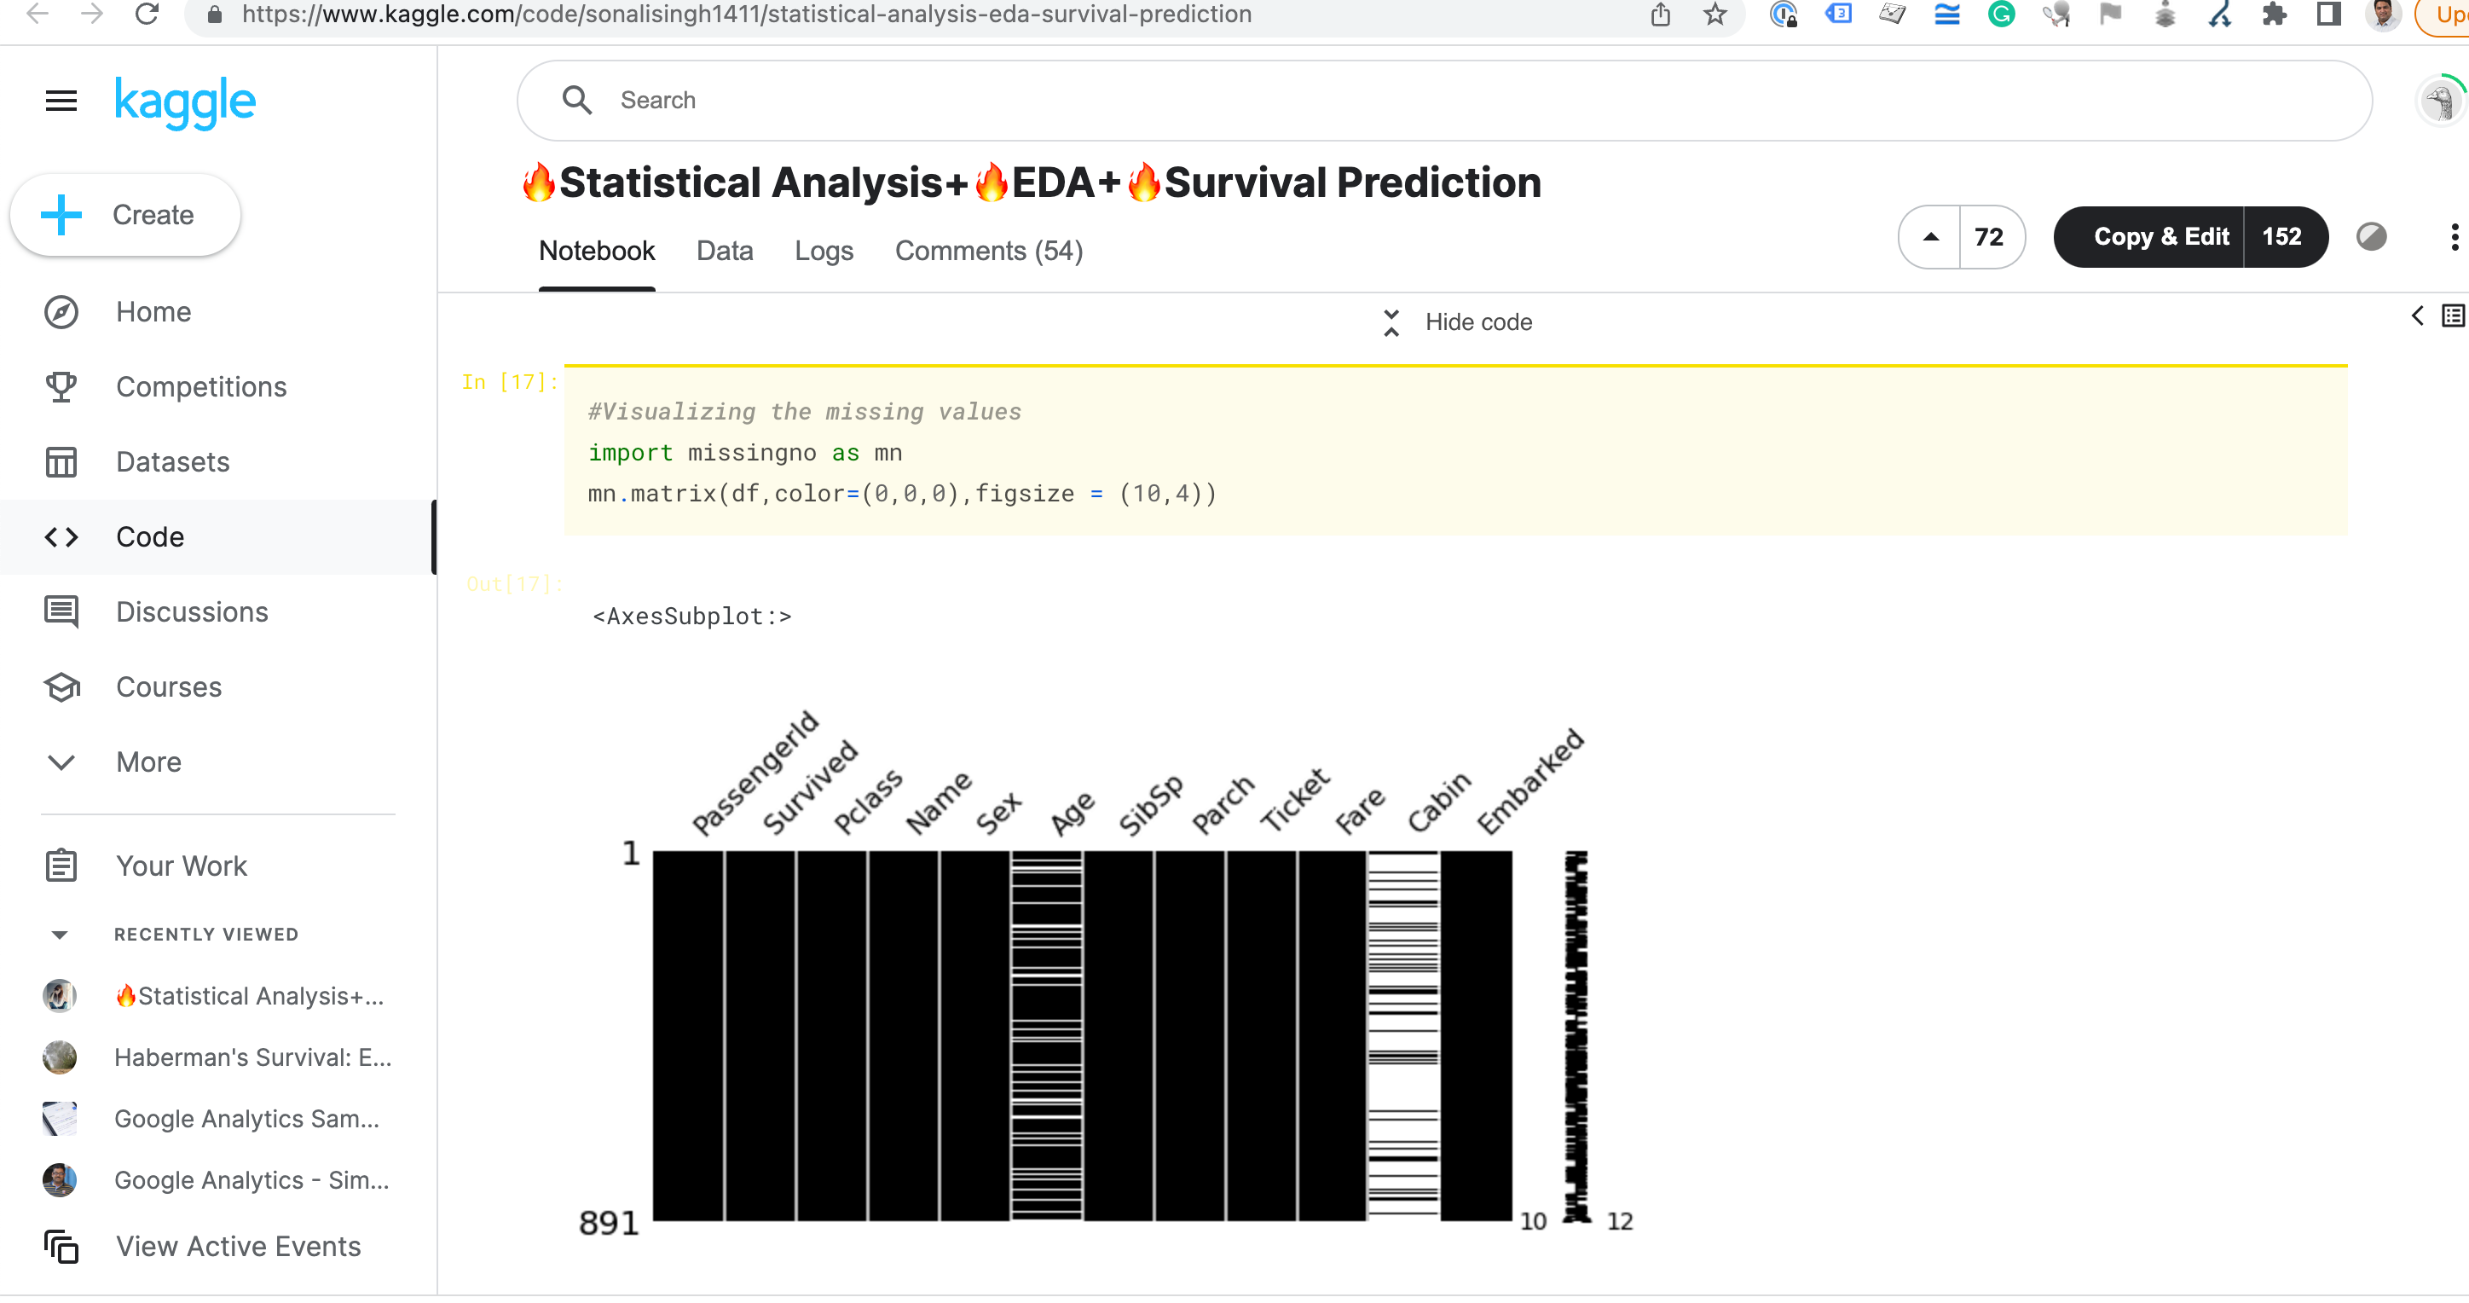The width and height of the screenshot is (2469, 1303).
Task: Open Discussions from the sidebar
Action: pos(61,611)
